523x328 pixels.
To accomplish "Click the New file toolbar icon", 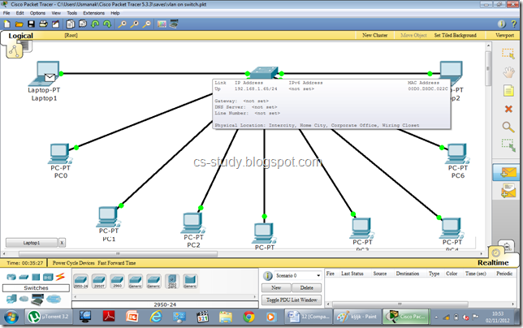I will (x=7, y=24).
